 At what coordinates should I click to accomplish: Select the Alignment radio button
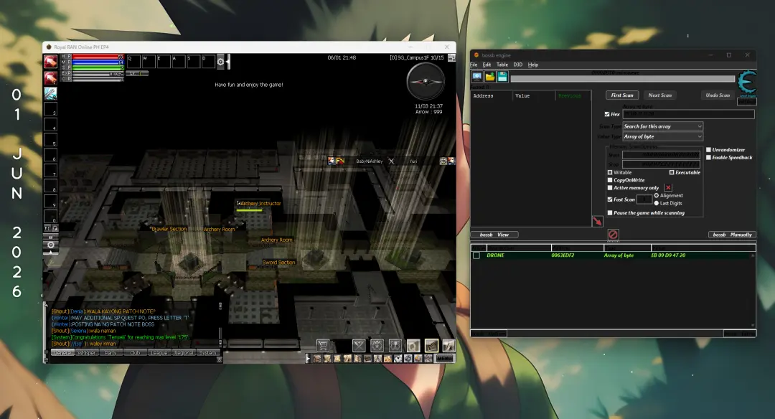[657, 196]
